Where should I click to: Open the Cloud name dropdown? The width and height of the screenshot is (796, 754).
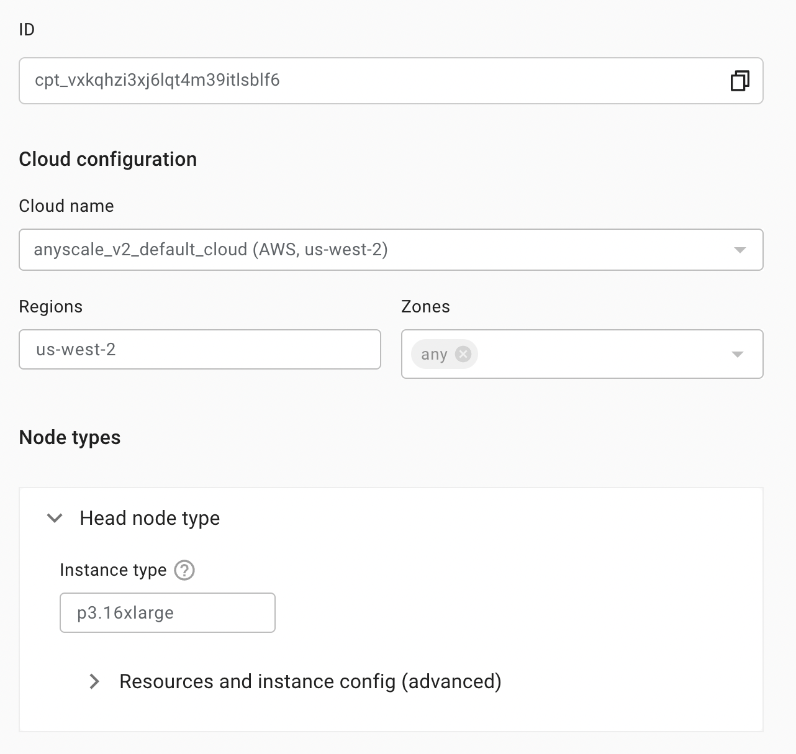click(x=391, y=250)
